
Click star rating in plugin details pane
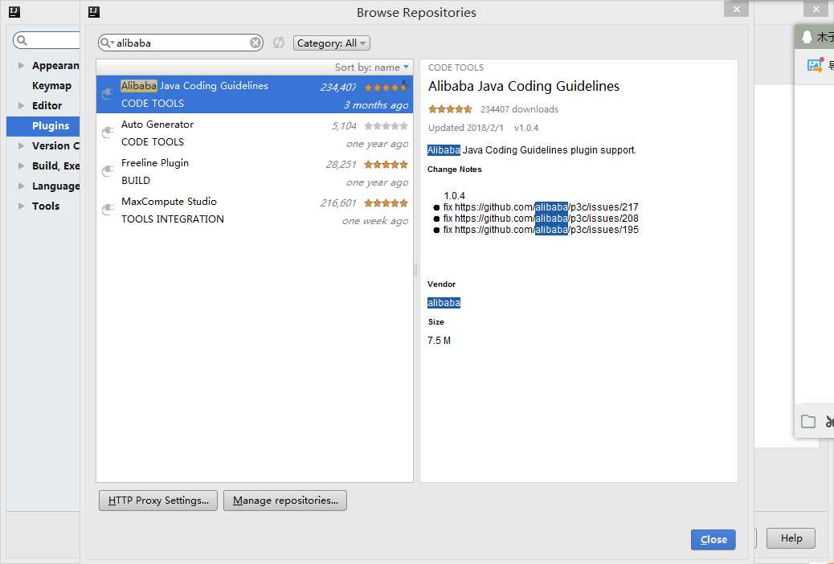coord(450,109)
